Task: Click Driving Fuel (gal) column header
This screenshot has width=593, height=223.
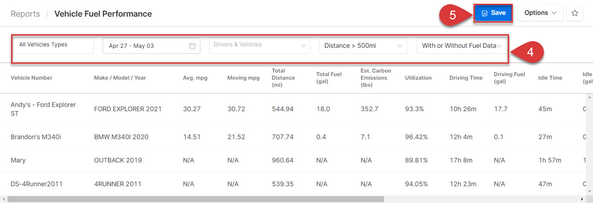Action: pyautogui.click(x=509, y=78)
